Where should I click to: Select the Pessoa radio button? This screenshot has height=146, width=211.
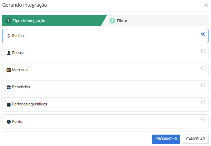click(203, 51)
